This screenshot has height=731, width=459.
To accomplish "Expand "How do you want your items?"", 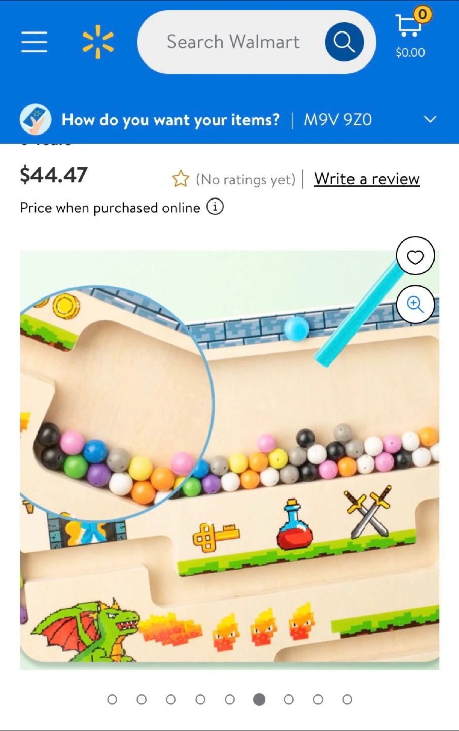I will (170, 120).
